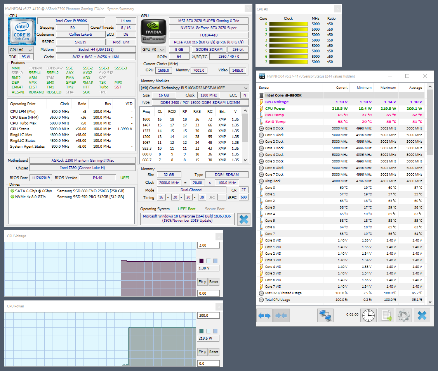Expand the Crucial memory module dropdown

(195, 88)
